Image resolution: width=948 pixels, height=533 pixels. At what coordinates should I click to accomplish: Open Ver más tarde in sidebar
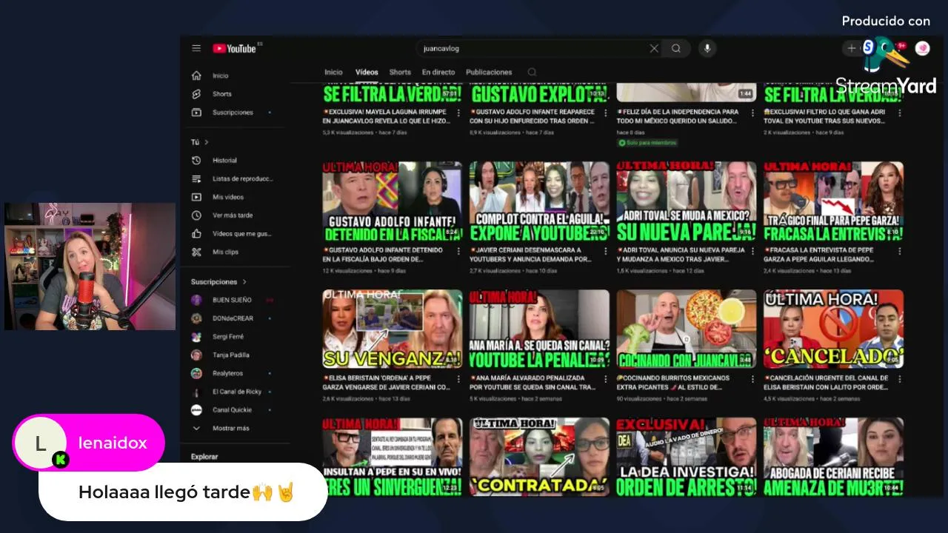coord(232,215)
